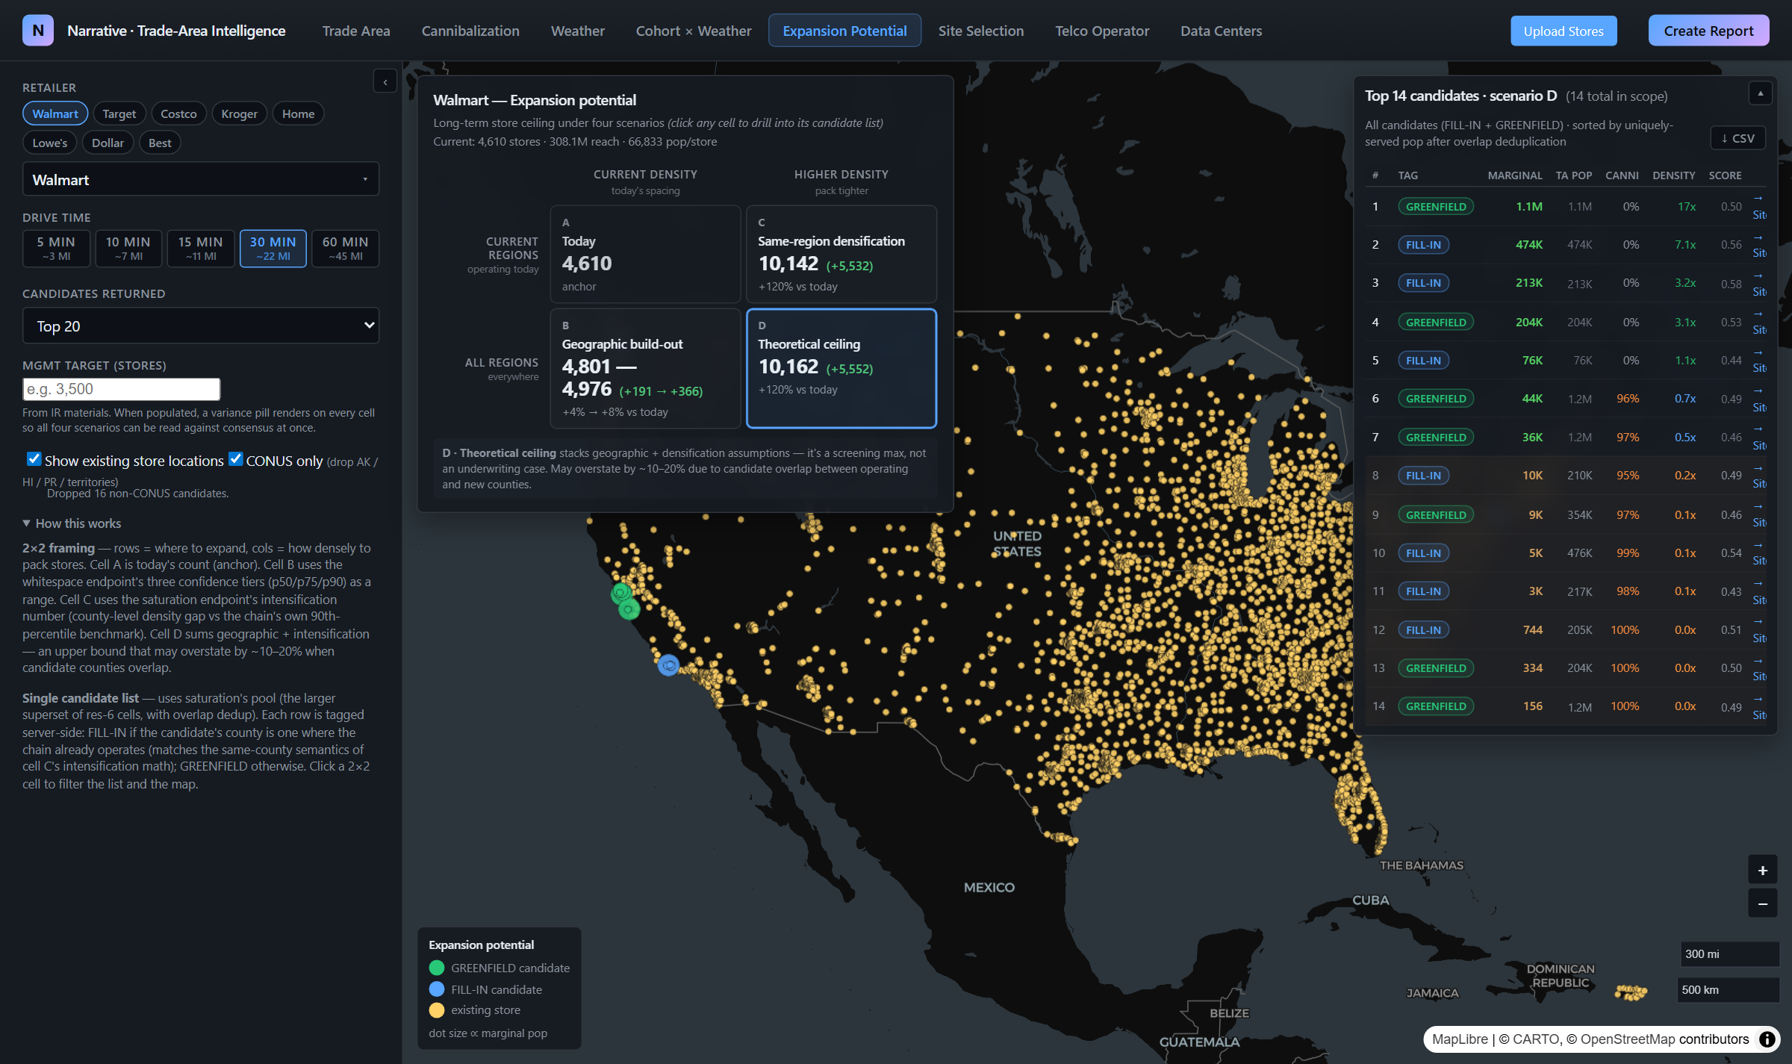Choose the 15 MIN drive time
This screenshot has height=1064, width=1792.
[201, 249]
